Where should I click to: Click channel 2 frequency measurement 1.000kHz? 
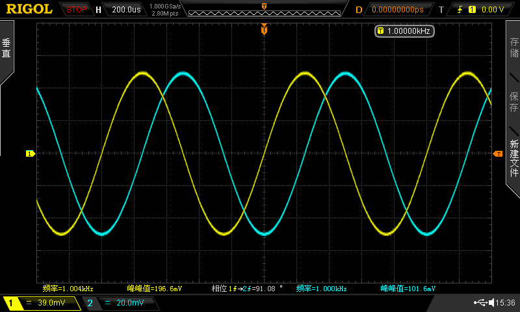tap(321, 289)
